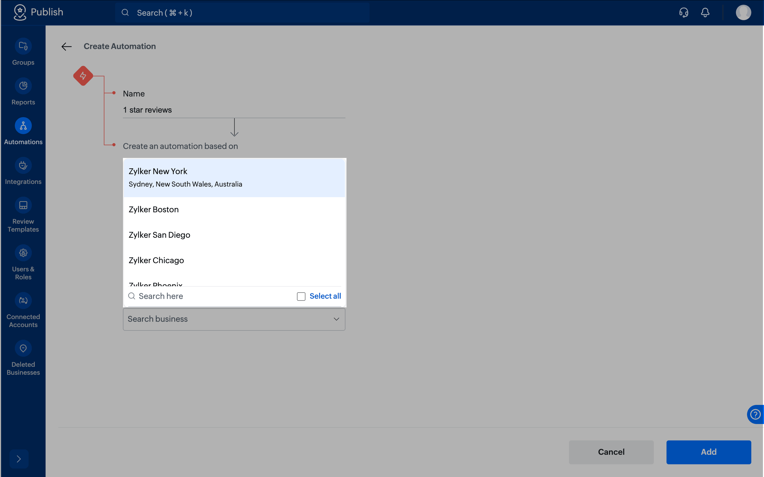The width and height of the screenshot is (764, 477).
Task: Open Users & Roles settings icon
Action: (x=23, y=253)
